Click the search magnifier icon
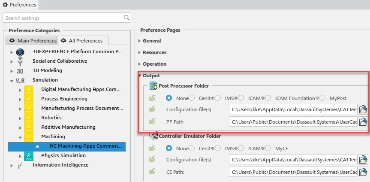370x182 pixels. [126, 18]
